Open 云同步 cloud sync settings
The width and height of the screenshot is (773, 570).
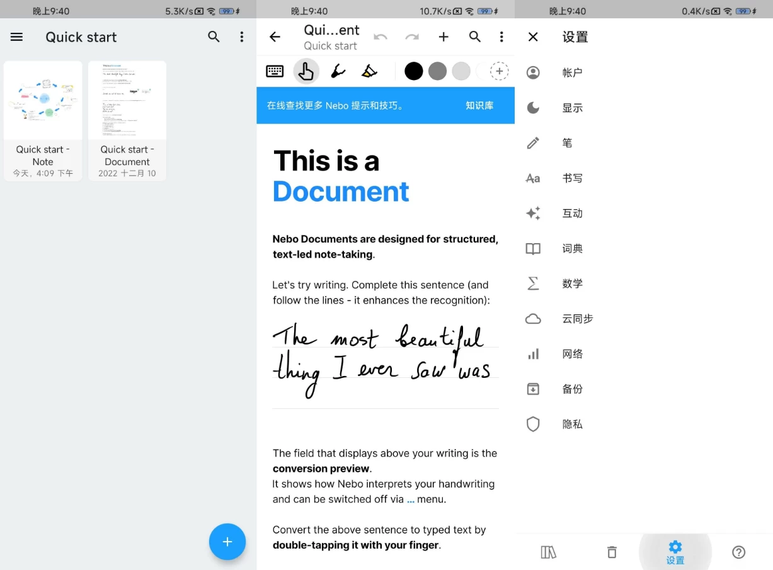click(x=577, y=319)
